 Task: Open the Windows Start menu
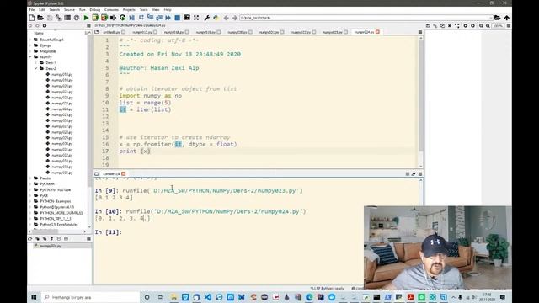(34, 297)
